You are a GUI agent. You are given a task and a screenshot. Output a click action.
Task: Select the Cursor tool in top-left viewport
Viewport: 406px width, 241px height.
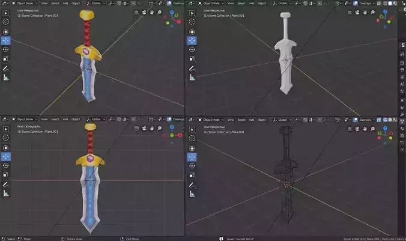click(5, 22)
